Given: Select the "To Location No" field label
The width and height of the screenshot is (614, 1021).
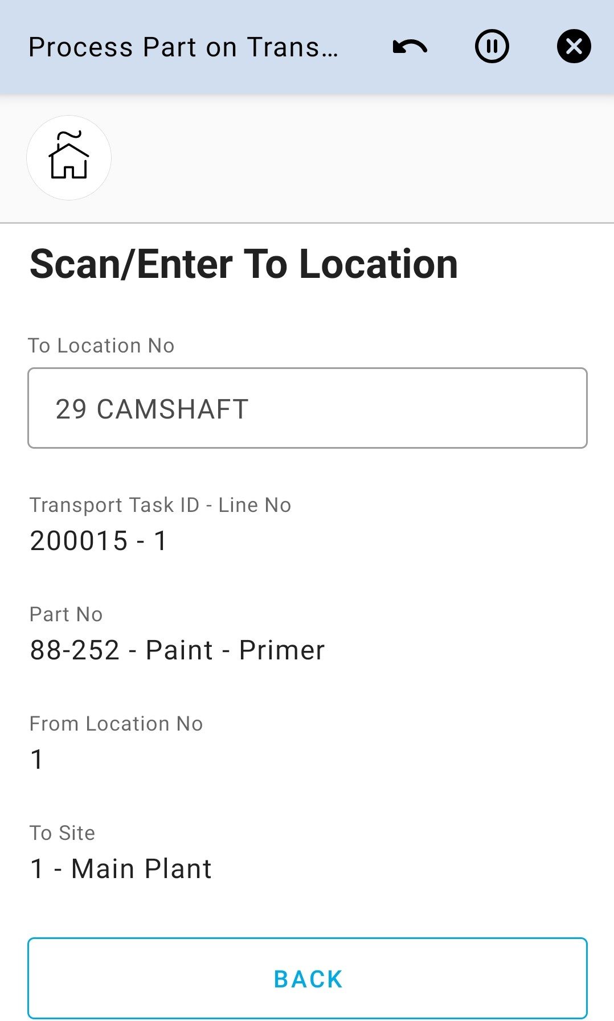Looking at the screenshot, I should pyautogui.click(x=101, y=346).
